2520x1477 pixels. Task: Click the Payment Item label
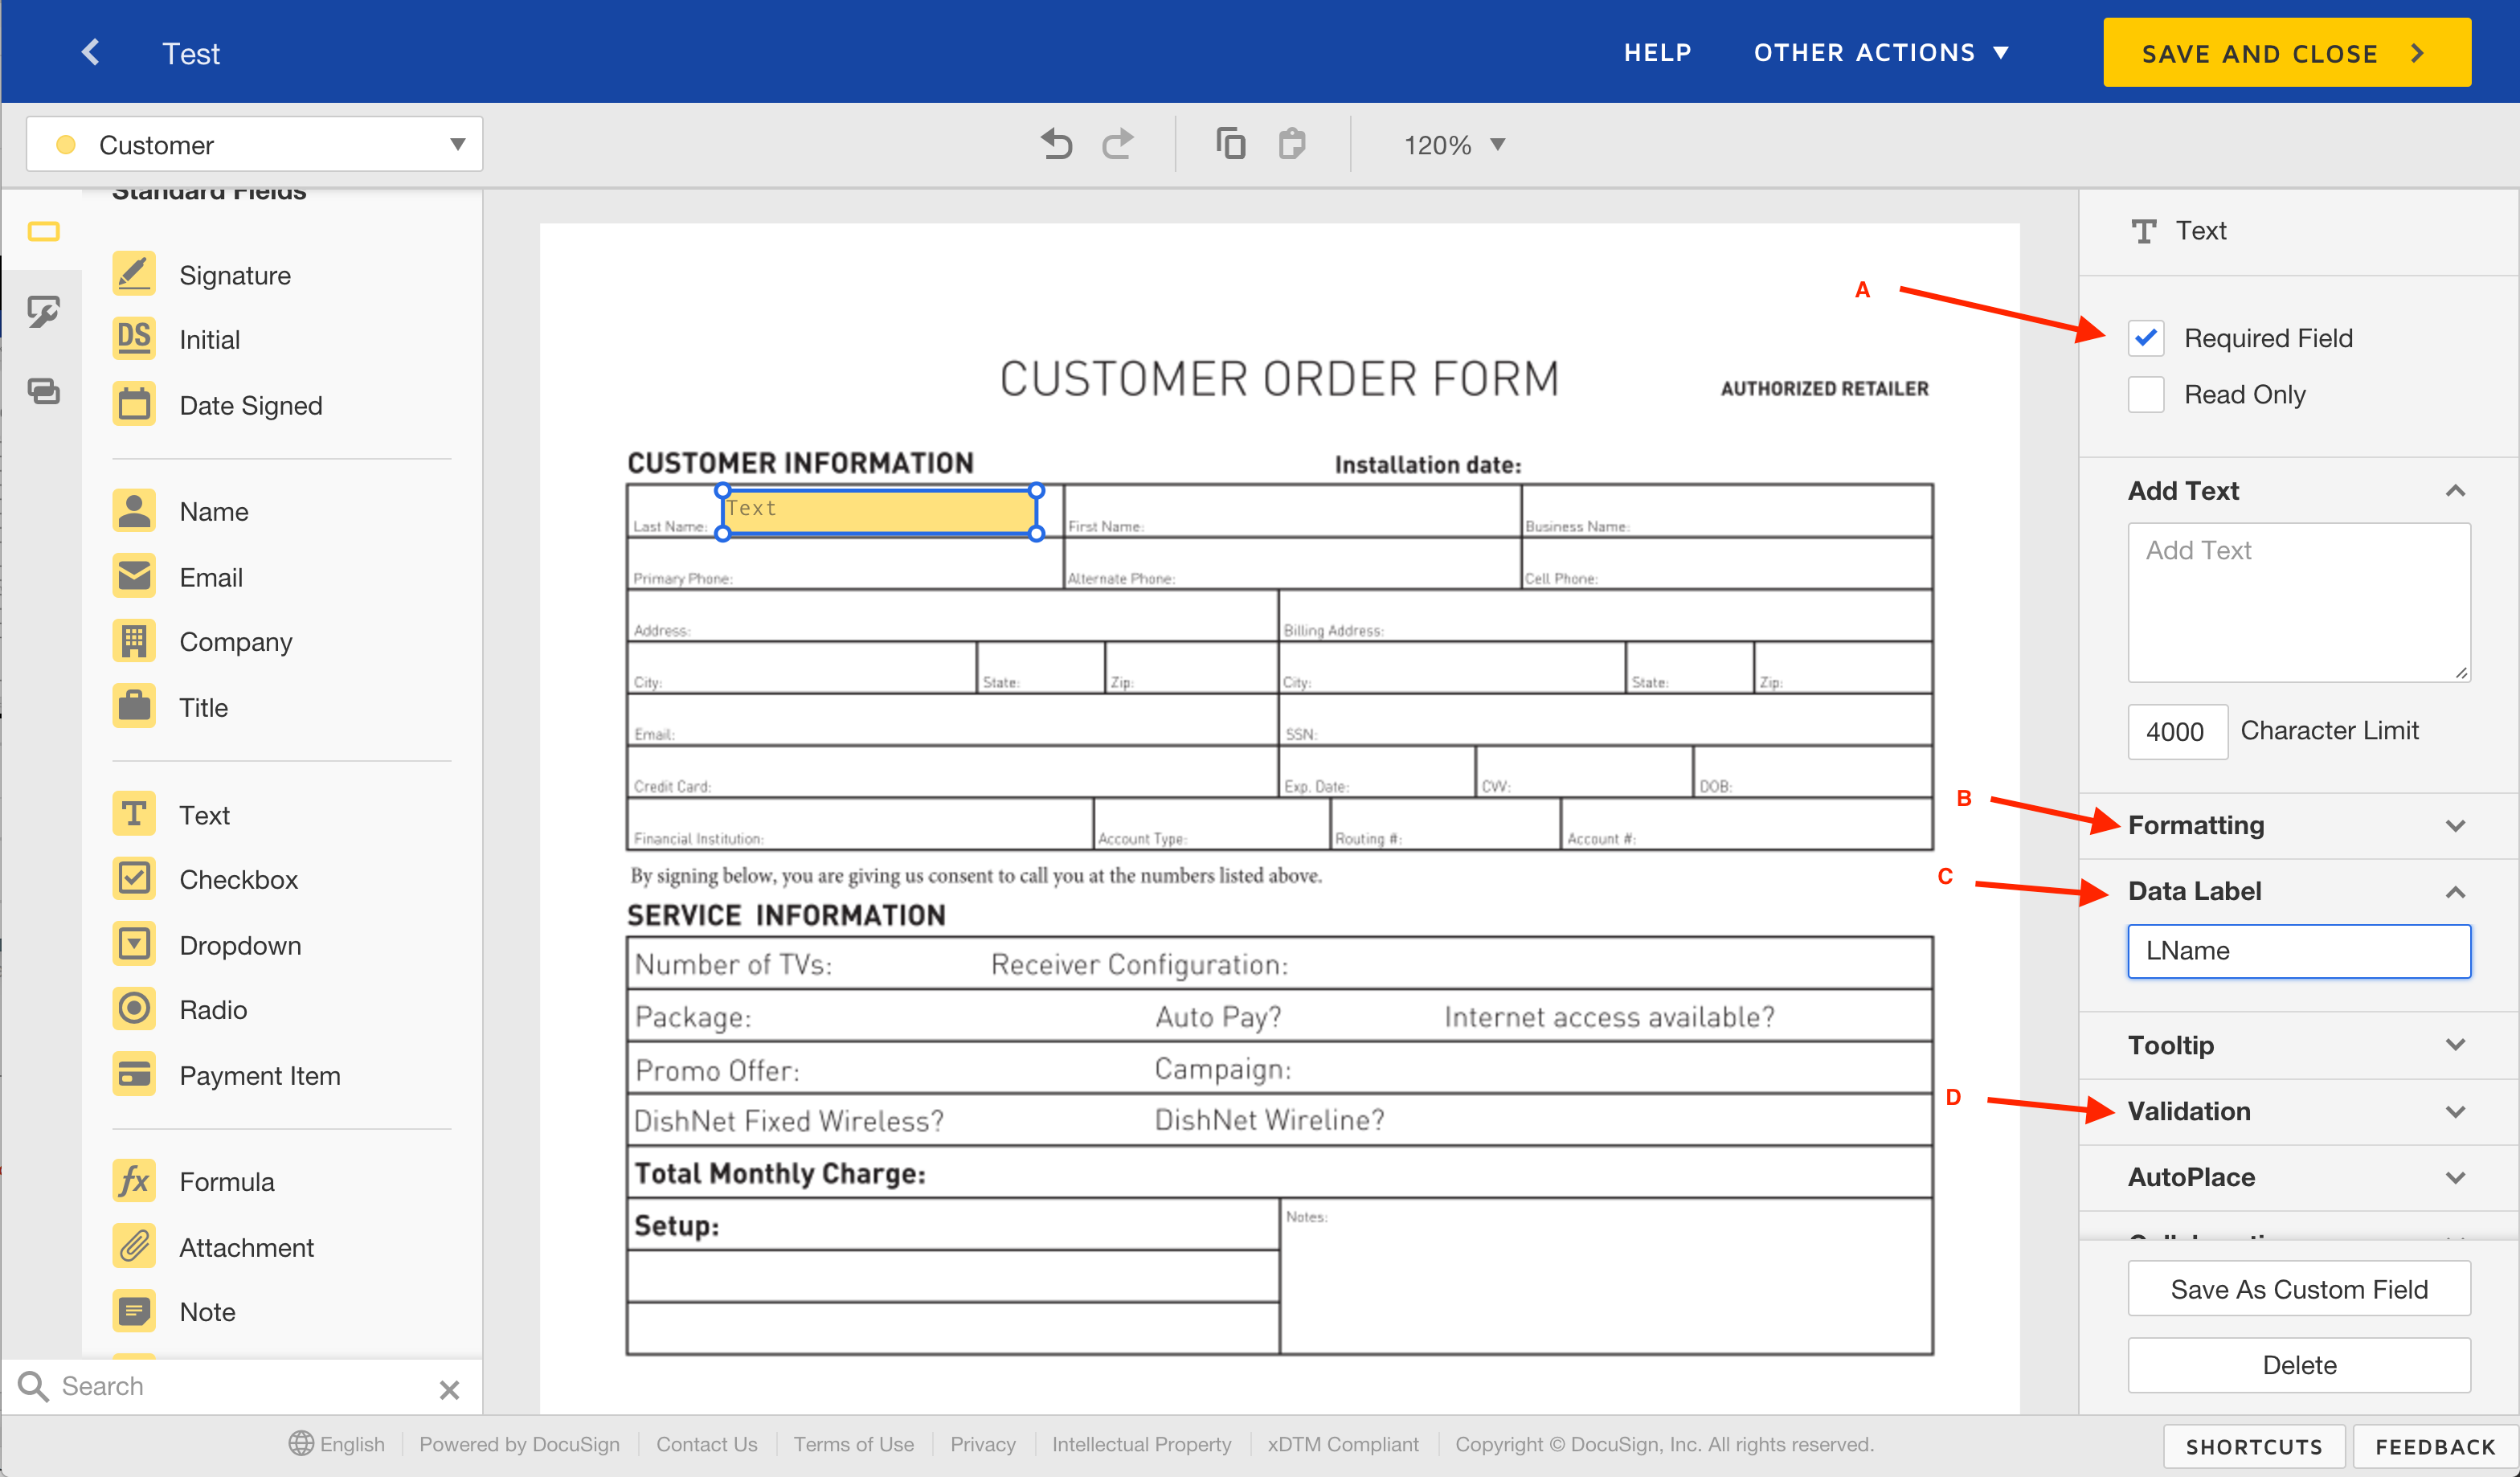point(259,1076)
